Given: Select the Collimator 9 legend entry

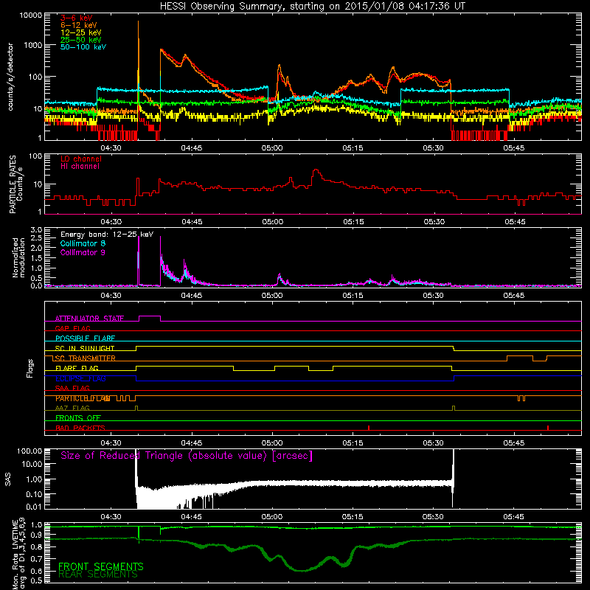Looking at the screenshot, I should pyautogui.click(x=83, y=252).
